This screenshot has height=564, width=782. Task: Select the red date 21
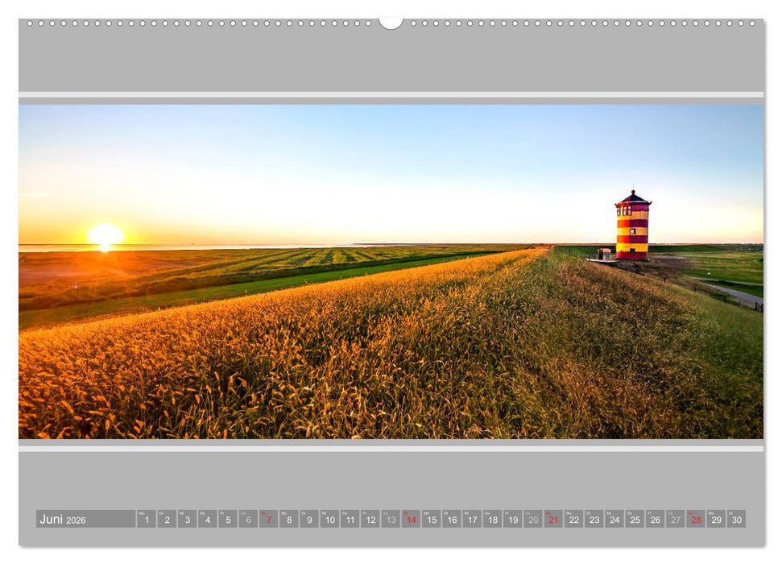(x=553, y=520)
